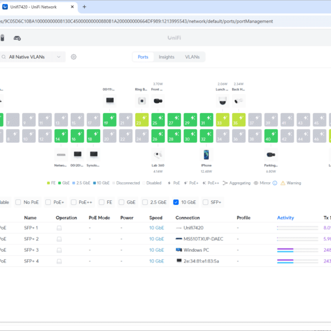Enable the SFP+ filter checkbox
Screen dimensions: 331x331
click(x=205, y=202)
